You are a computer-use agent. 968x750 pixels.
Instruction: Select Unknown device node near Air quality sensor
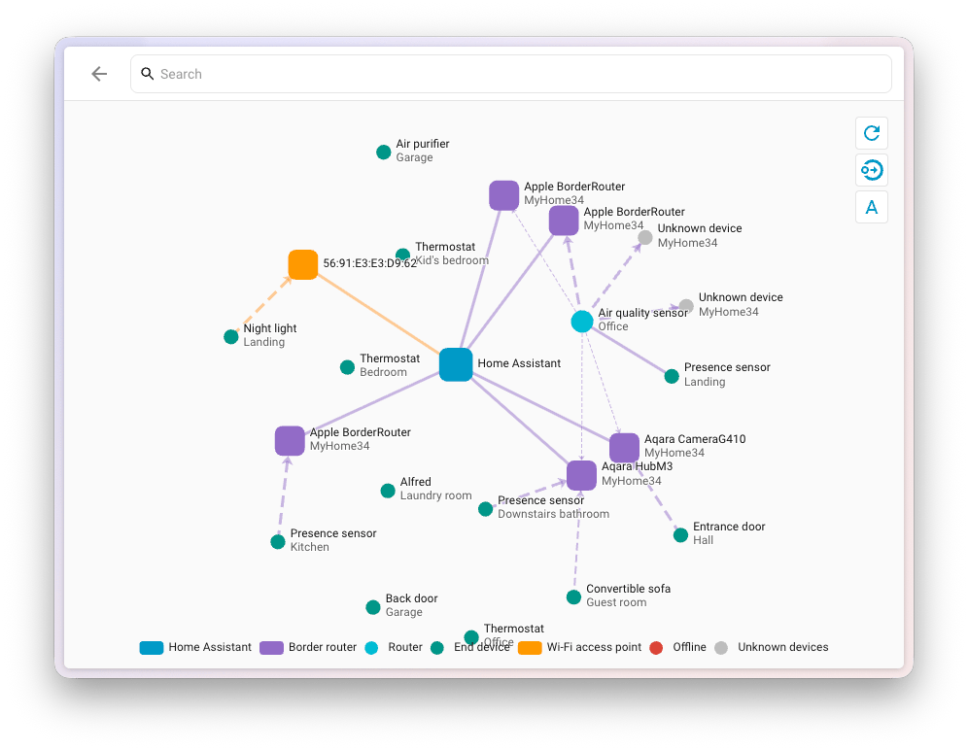pos(686,306)
